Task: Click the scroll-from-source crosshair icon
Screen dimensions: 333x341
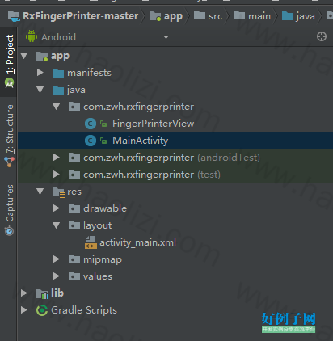Action: (x=322, y=36)
